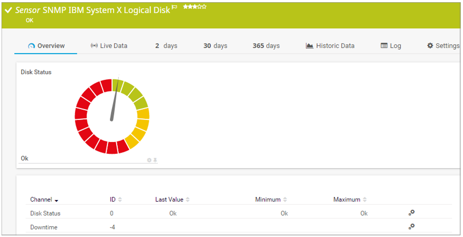The height and width of the screenshot is (237, 463).
Task: Sort the table by Last Value
Action: [x=170, y=199]
